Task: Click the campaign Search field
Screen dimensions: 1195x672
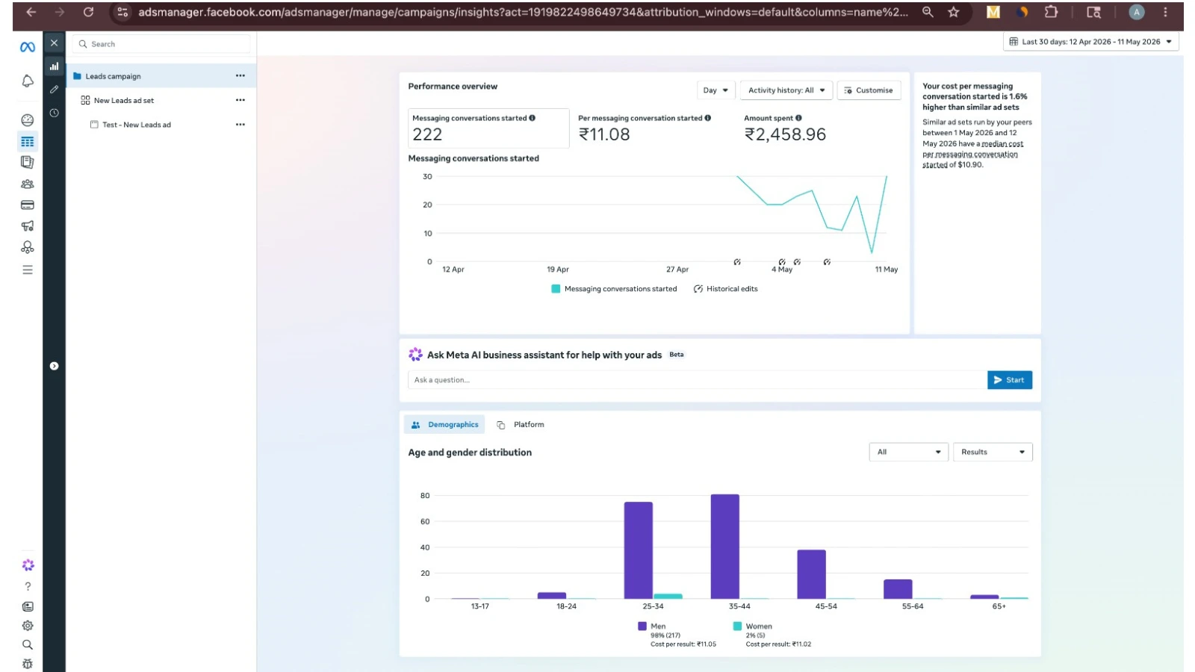Action: coord(161,44)
